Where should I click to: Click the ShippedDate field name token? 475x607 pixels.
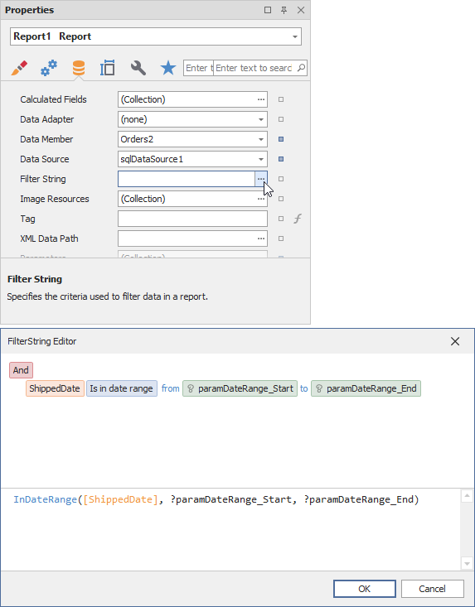pos(55,388)
